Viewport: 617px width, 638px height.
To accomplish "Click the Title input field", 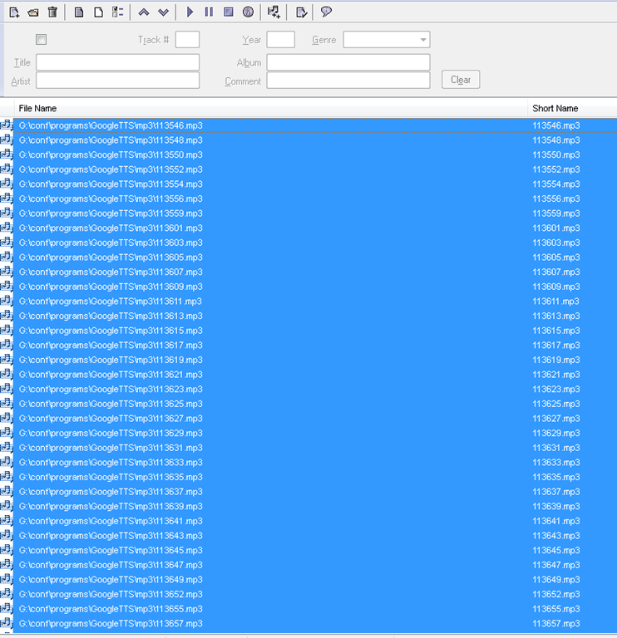I will (117, 62).
